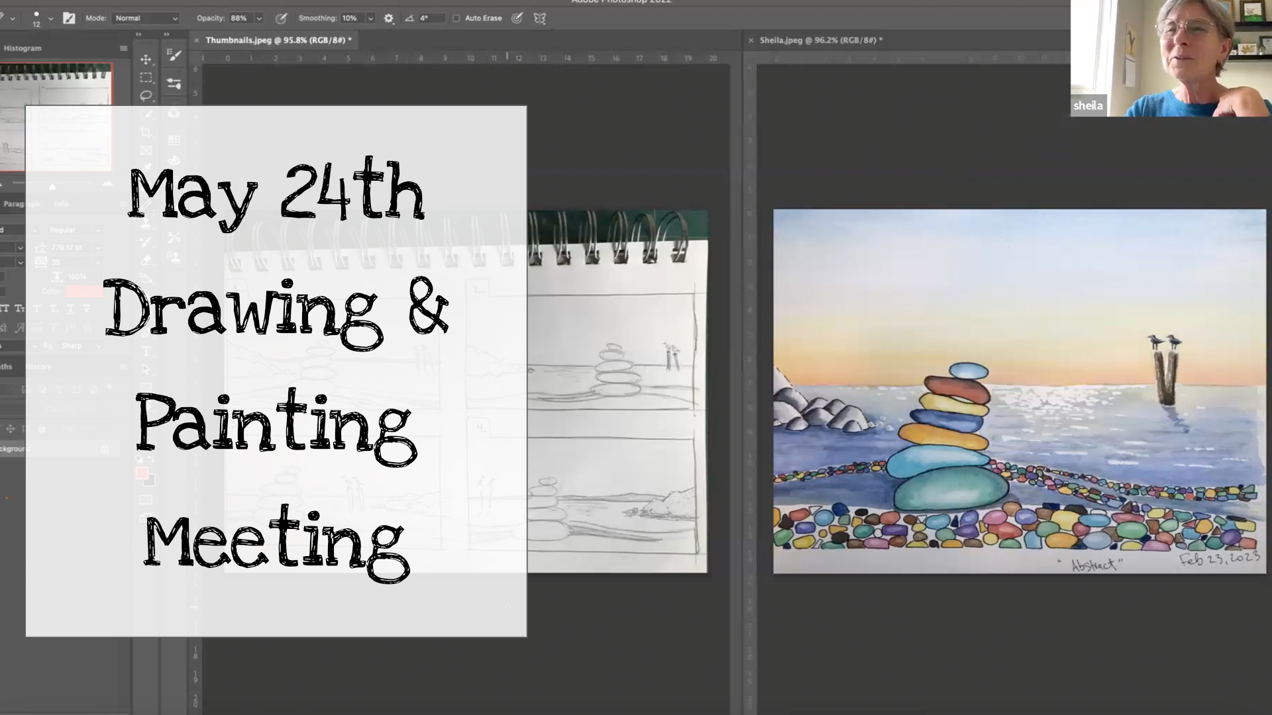Switch to the Info panel tab

61,204
